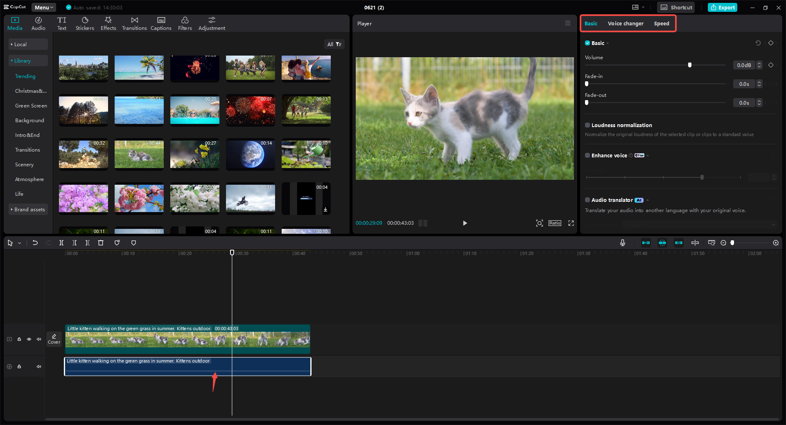Open the Menu dropdown

point(44,7)
